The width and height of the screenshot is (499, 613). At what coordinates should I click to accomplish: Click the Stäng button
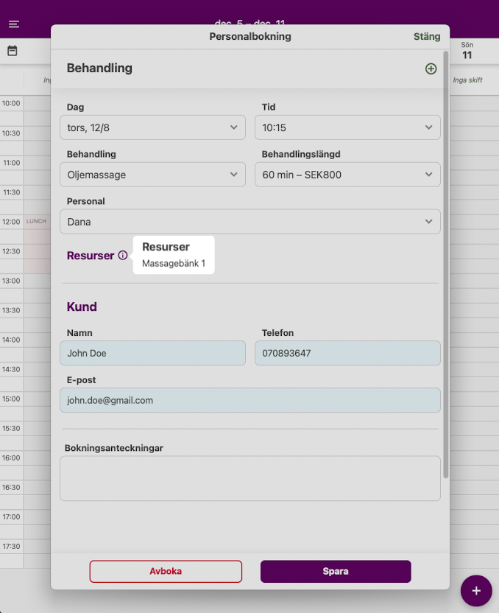tap(427, 36)
